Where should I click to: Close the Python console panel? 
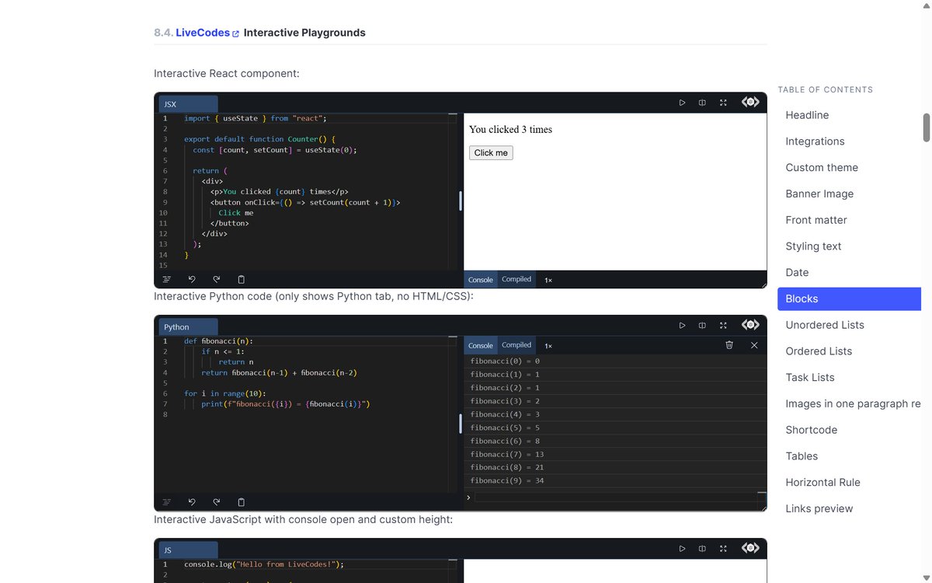754,345
